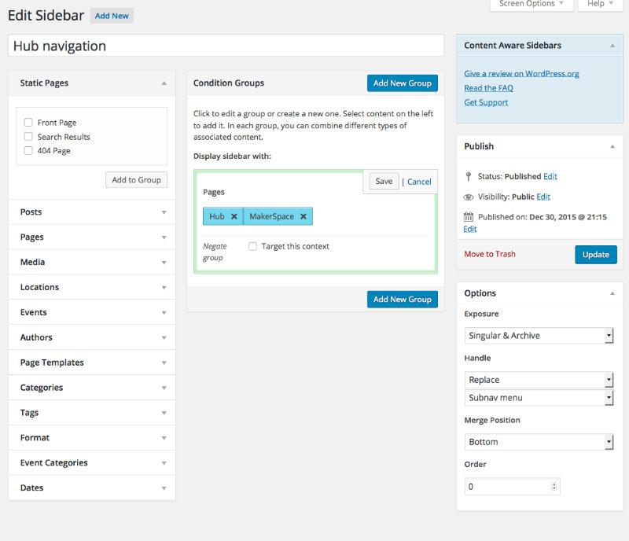The height and width of the screenshot is (541, 629).
Task: Collapse the Publish box with its arrow
Action: click(x=612, y=146)
